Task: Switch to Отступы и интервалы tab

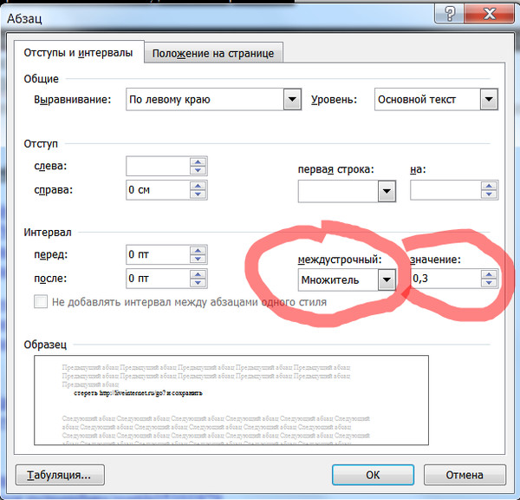Action: (x=79, y=52)
